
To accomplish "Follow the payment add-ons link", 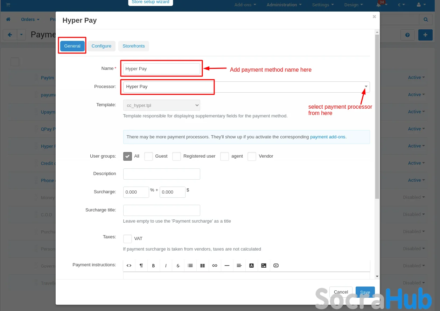I will coord(328,137).
